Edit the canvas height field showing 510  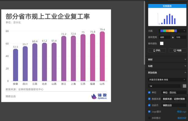[181, 37]
